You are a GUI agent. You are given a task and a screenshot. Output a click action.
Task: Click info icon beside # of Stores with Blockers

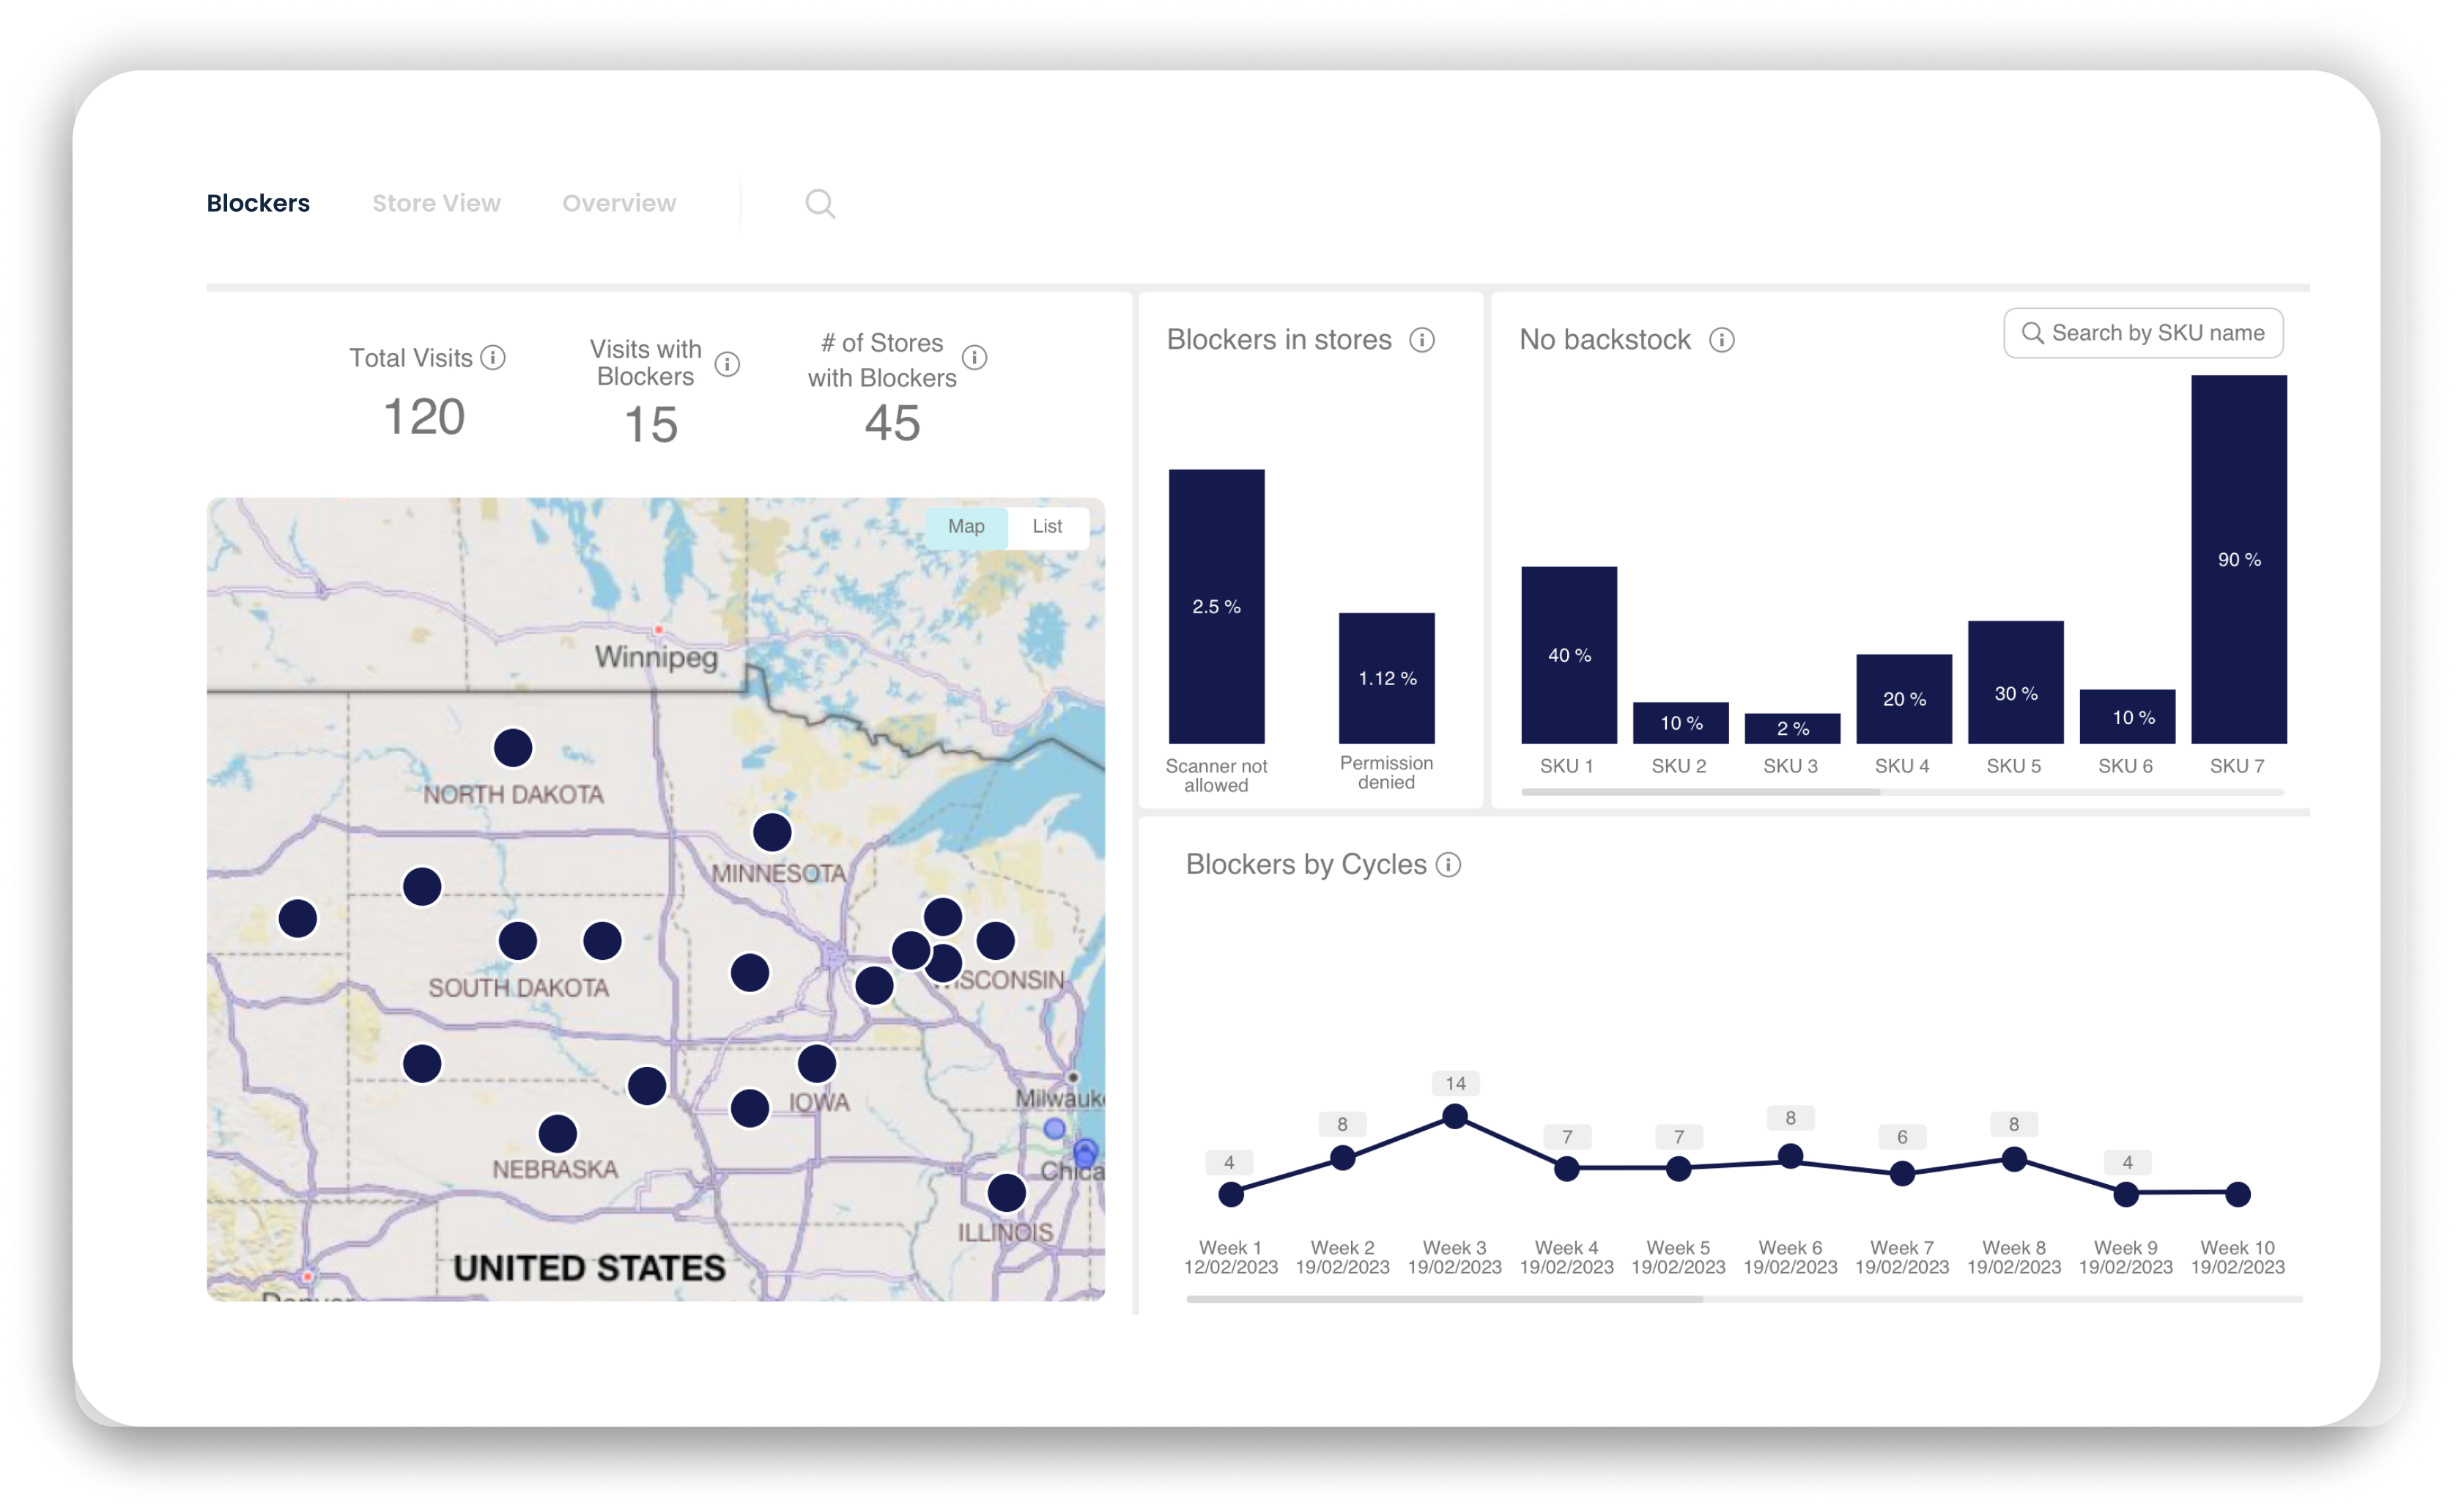click(x=975, y=357)
